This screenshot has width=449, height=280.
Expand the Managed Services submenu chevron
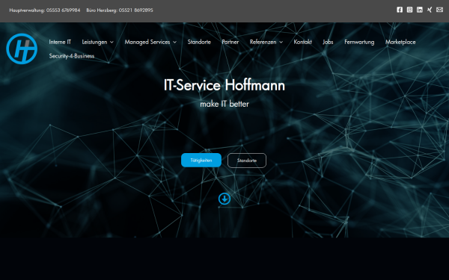(x=174, y=43)
